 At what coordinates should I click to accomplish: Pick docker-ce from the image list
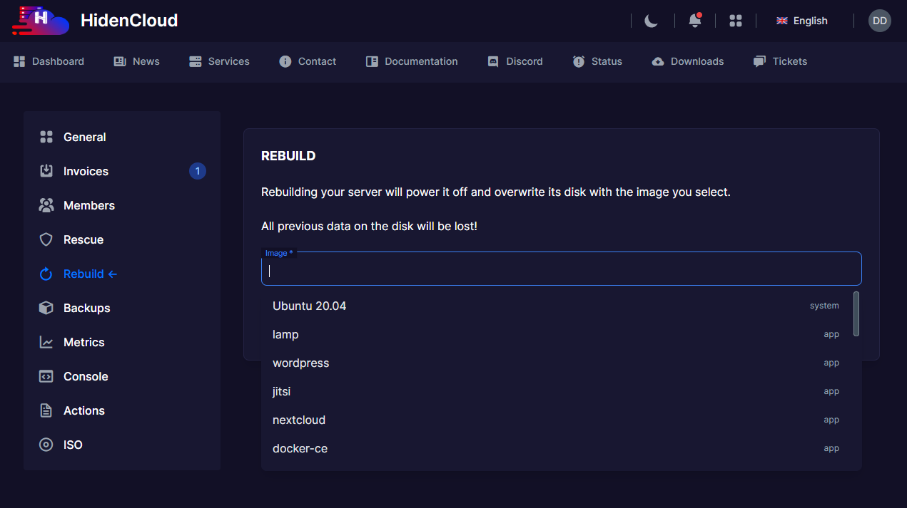(x=300, y=448)
